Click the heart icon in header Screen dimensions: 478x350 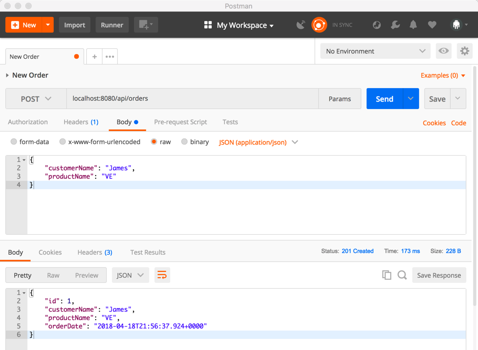tap(432, 25)
